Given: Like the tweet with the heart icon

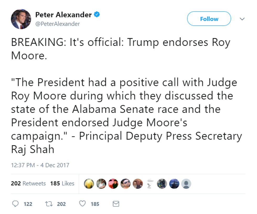Looking at the screenshot, I should tap(82, 204).
